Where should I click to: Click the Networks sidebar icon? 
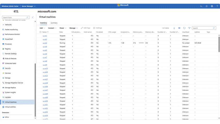tap(3, 25)
